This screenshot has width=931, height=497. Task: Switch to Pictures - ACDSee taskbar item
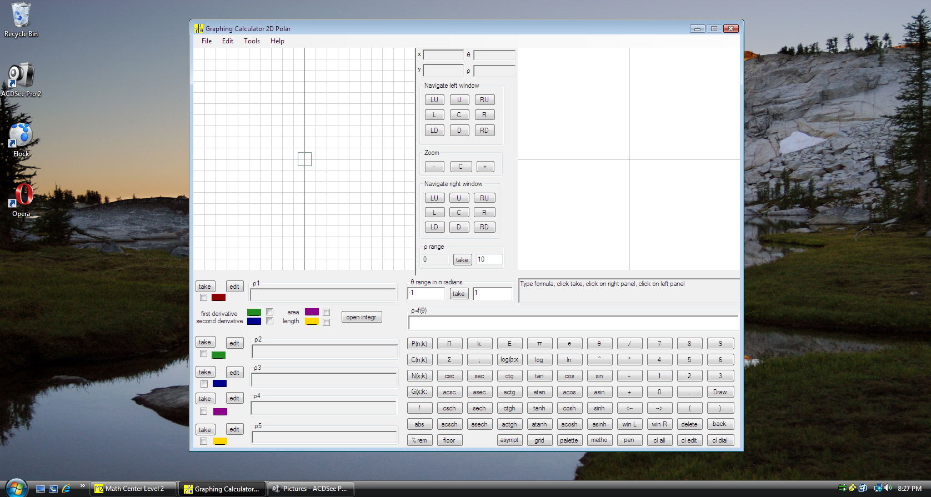310,489
